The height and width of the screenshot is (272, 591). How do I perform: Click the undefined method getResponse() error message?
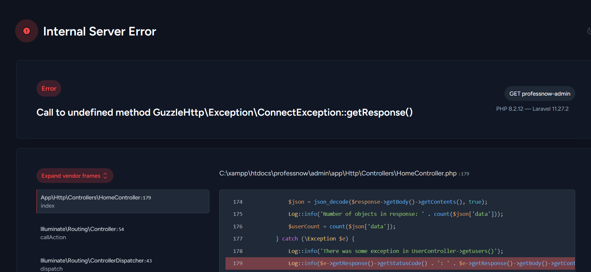pyautogui.click(x=224, y=112)
